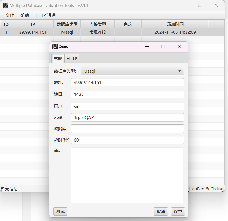This screenshot has height=221, width=228.
Task: Click the 超时(秒) field showing 60
Action: coord(127,140)
